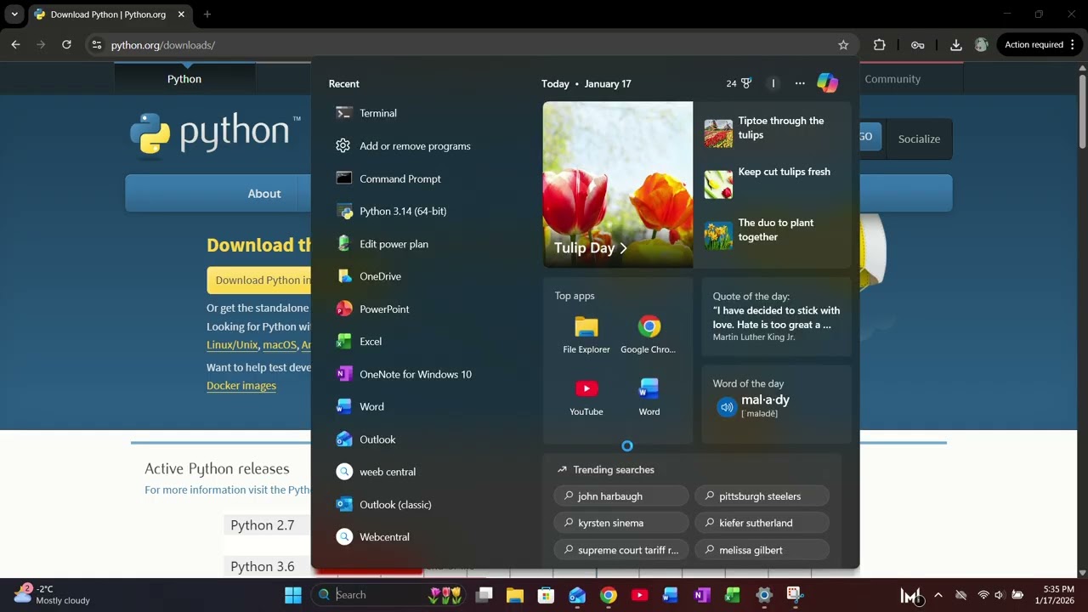This screenshot has height=612, width=1088.
Task: Follow the Linux/Unix download link
Action: [232, 345]
